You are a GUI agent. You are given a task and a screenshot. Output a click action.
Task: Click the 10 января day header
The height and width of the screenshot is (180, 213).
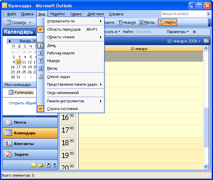click(139, 49)
